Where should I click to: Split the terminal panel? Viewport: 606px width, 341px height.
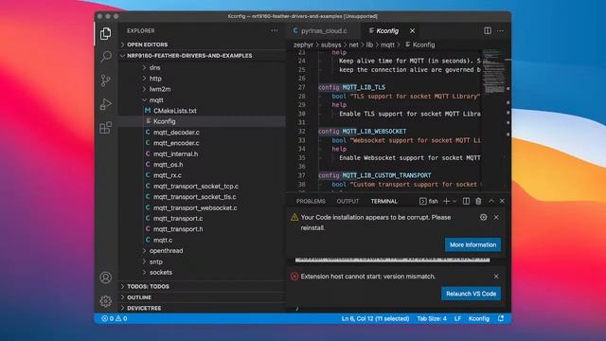[x=466, y=201]
